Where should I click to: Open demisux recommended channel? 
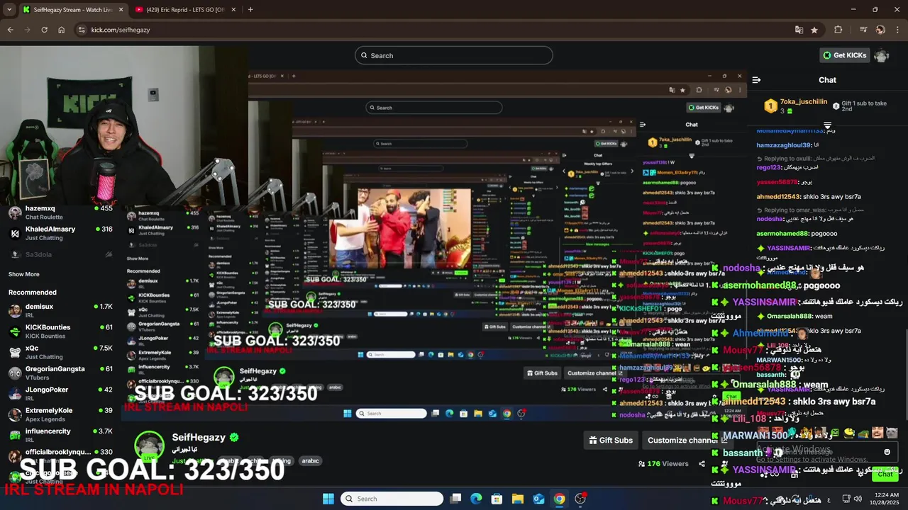[60, 310]
